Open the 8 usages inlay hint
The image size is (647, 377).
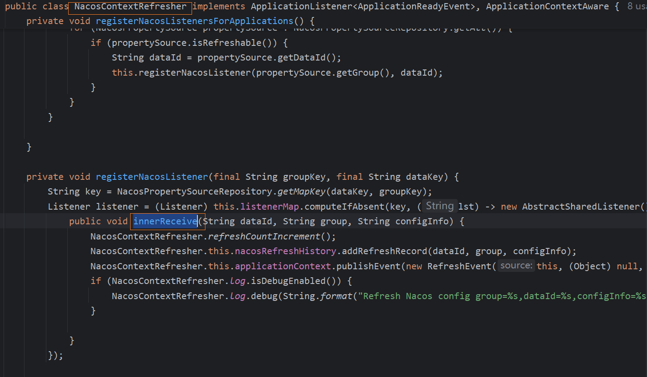click(x=637, y=7)
